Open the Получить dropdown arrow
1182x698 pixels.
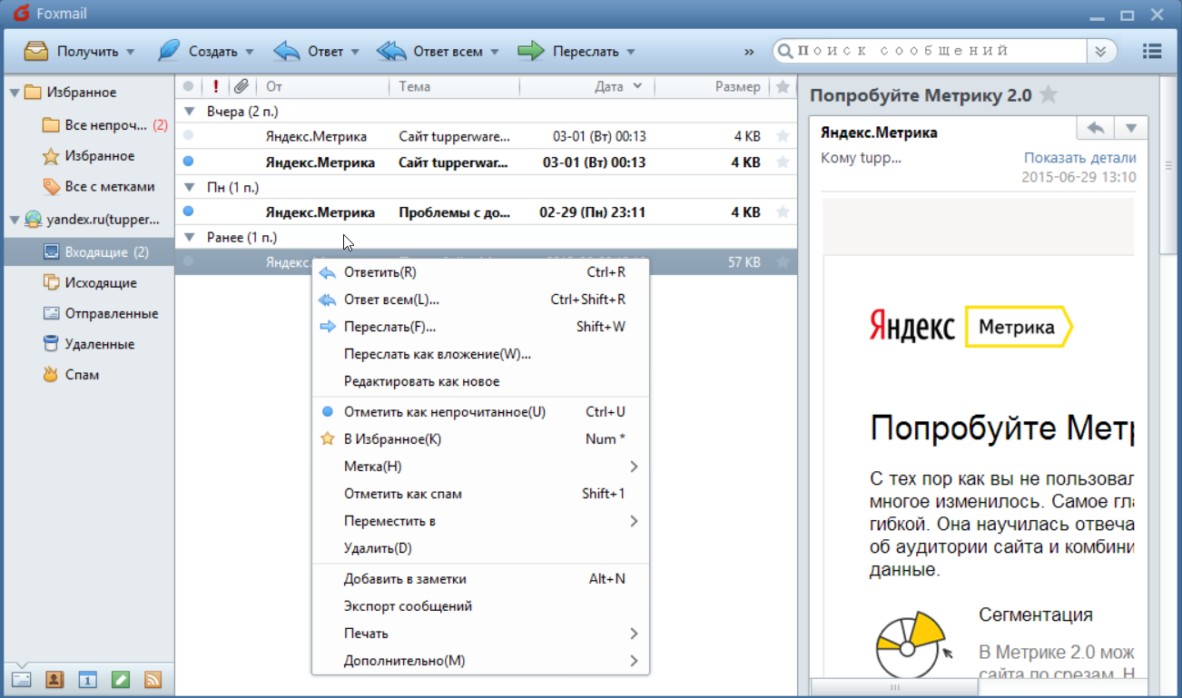(131, 52)
